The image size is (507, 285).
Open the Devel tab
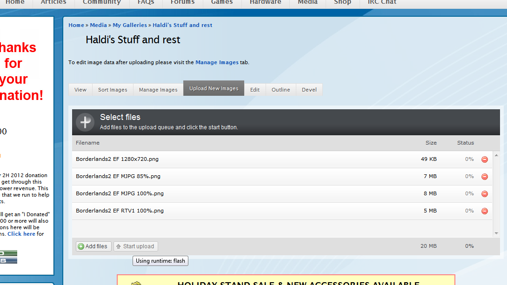(309, 90)
